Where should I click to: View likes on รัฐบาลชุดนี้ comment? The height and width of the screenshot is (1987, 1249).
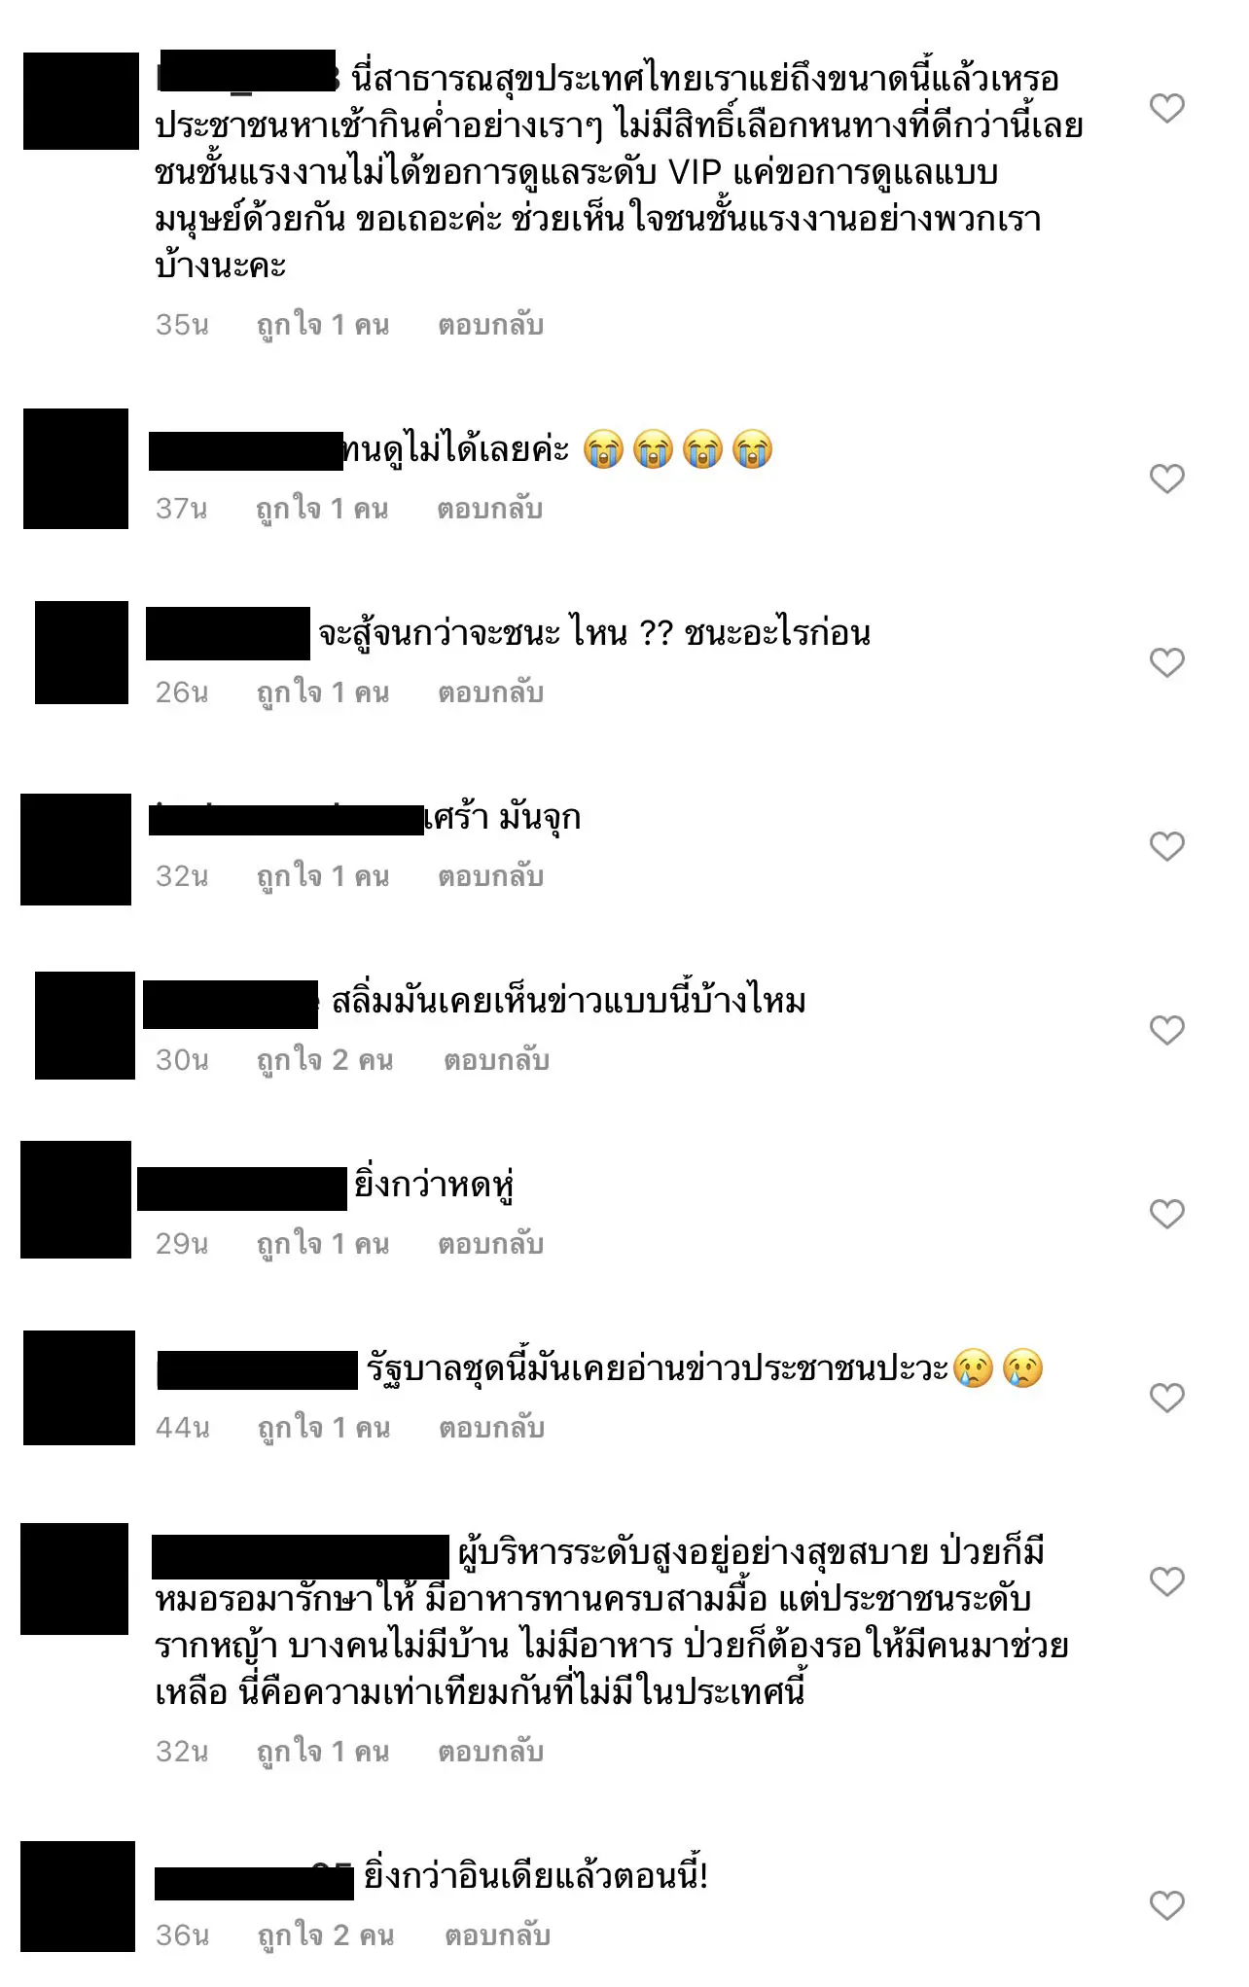pyautogui.click(x=324, y=1428)
